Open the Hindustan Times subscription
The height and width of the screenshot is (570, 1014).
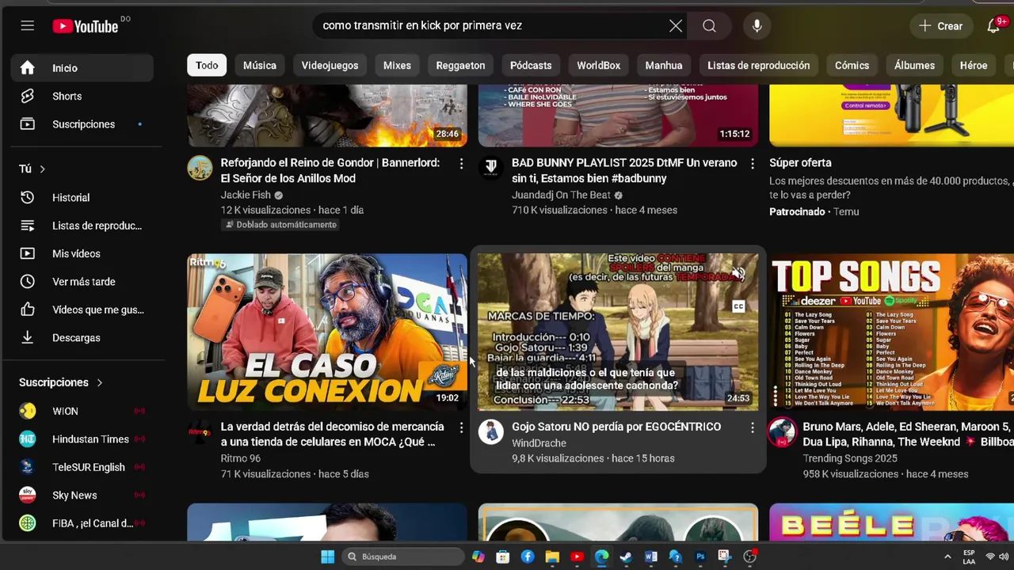click(82, 439)
